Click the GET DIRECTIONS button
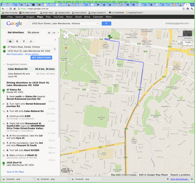Screen dimensions: 195x183 click(41, 57)
